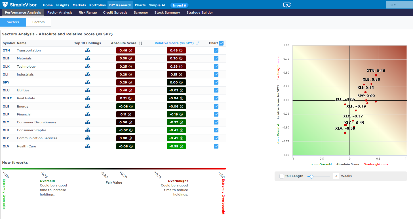Open the XLRE symbol link

coord(7,98)
